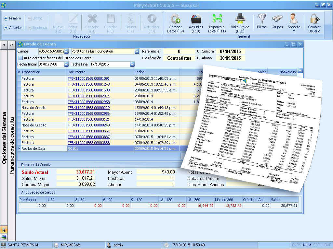Click the Clasificación Contratistas field

[x=179, y=58]
